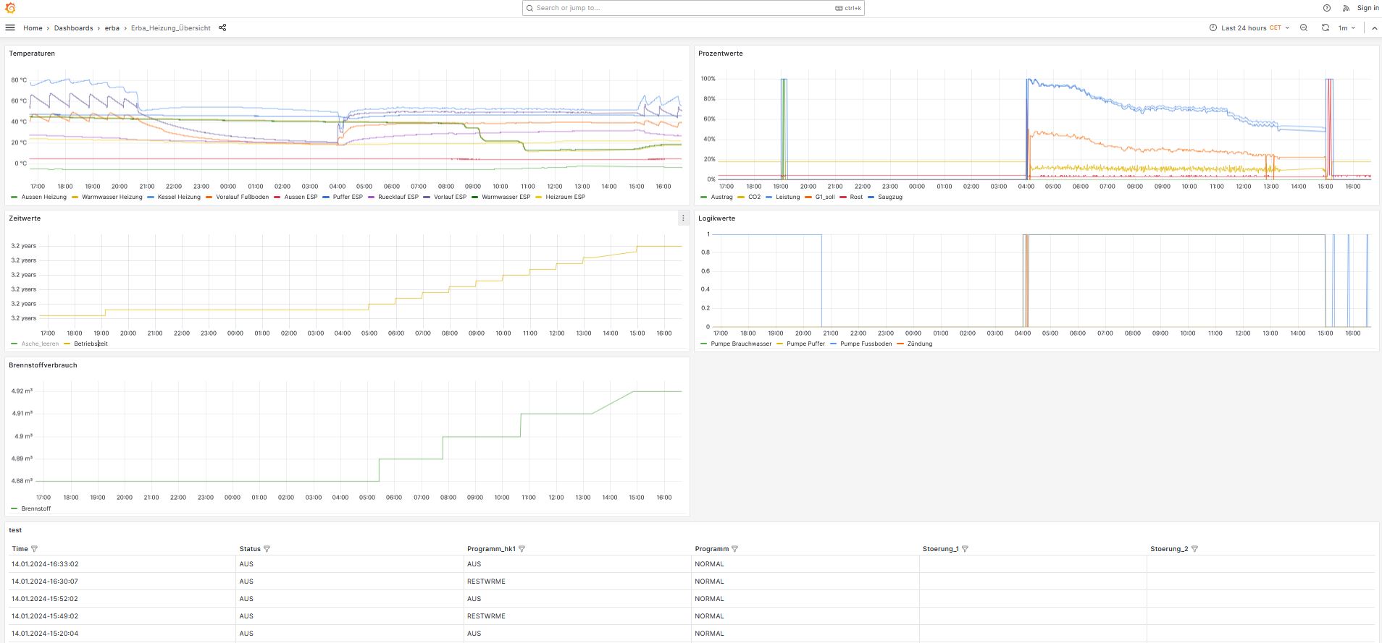The width and height of the screenshot is (1382, 643).
Task: Click Erba_Heizung_Übersicht breadcrumb
Action: pyautogui.click(x=171, y=27)
